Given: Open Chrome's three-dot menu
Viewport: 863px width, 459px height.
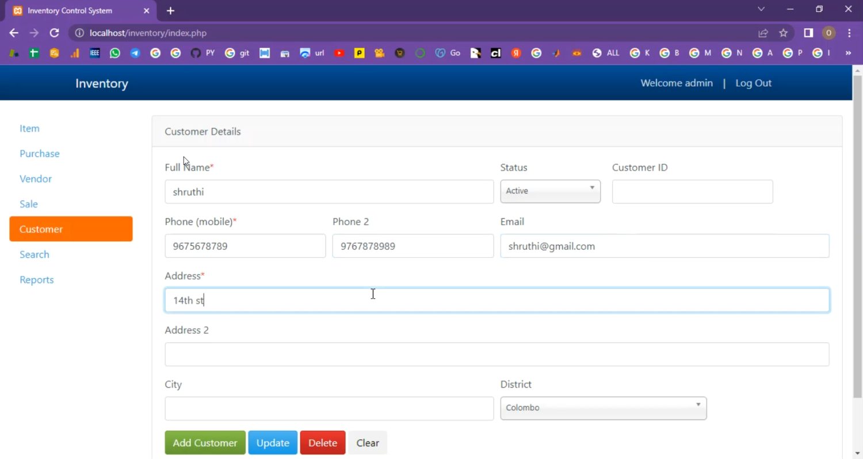Looking at the screenshot, I should (x=849, y=33).
